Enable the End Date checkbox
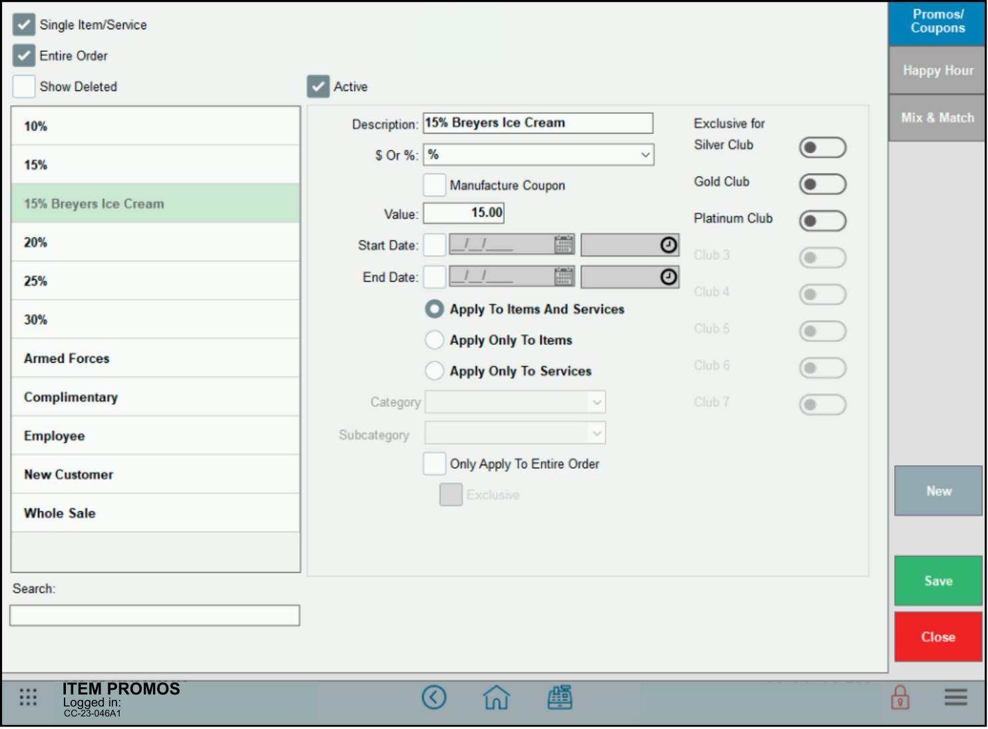This screenshot has width=988, height=729. 435,277
